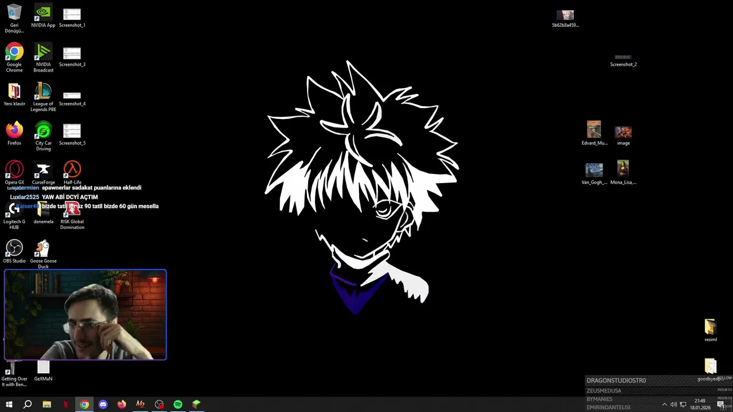Open the grass block taskbar icon
Screen dimensions: 733x412
pyautogui.click(x=196, y=404)
